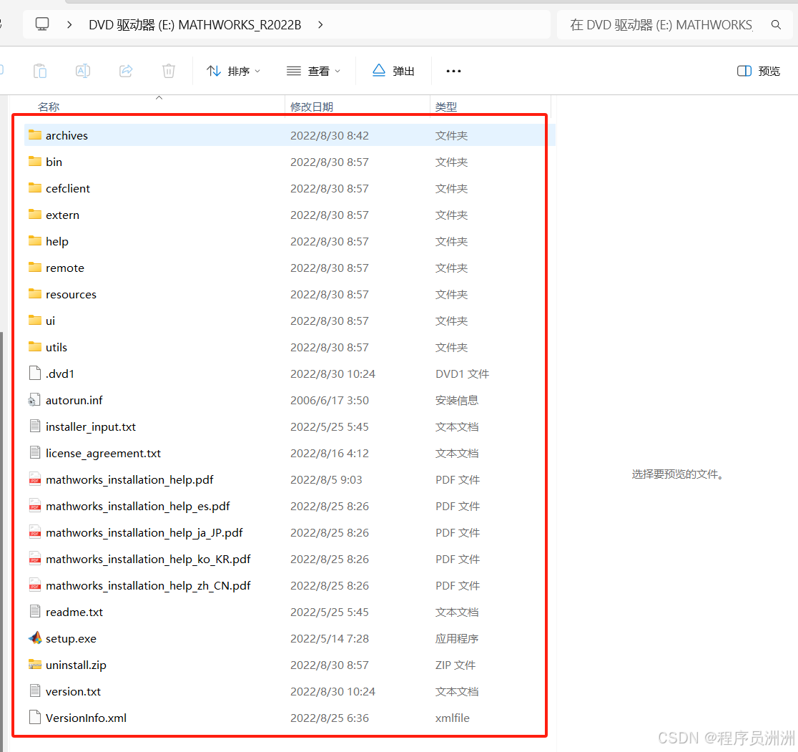Select the autorun.inf file icon
The width and height of the screenshot is (798, 752).
point(34,400)
